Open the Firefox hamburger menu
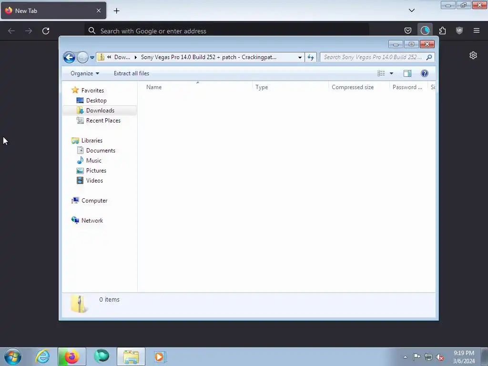488x366 pixels. click(x=477, y=30)
